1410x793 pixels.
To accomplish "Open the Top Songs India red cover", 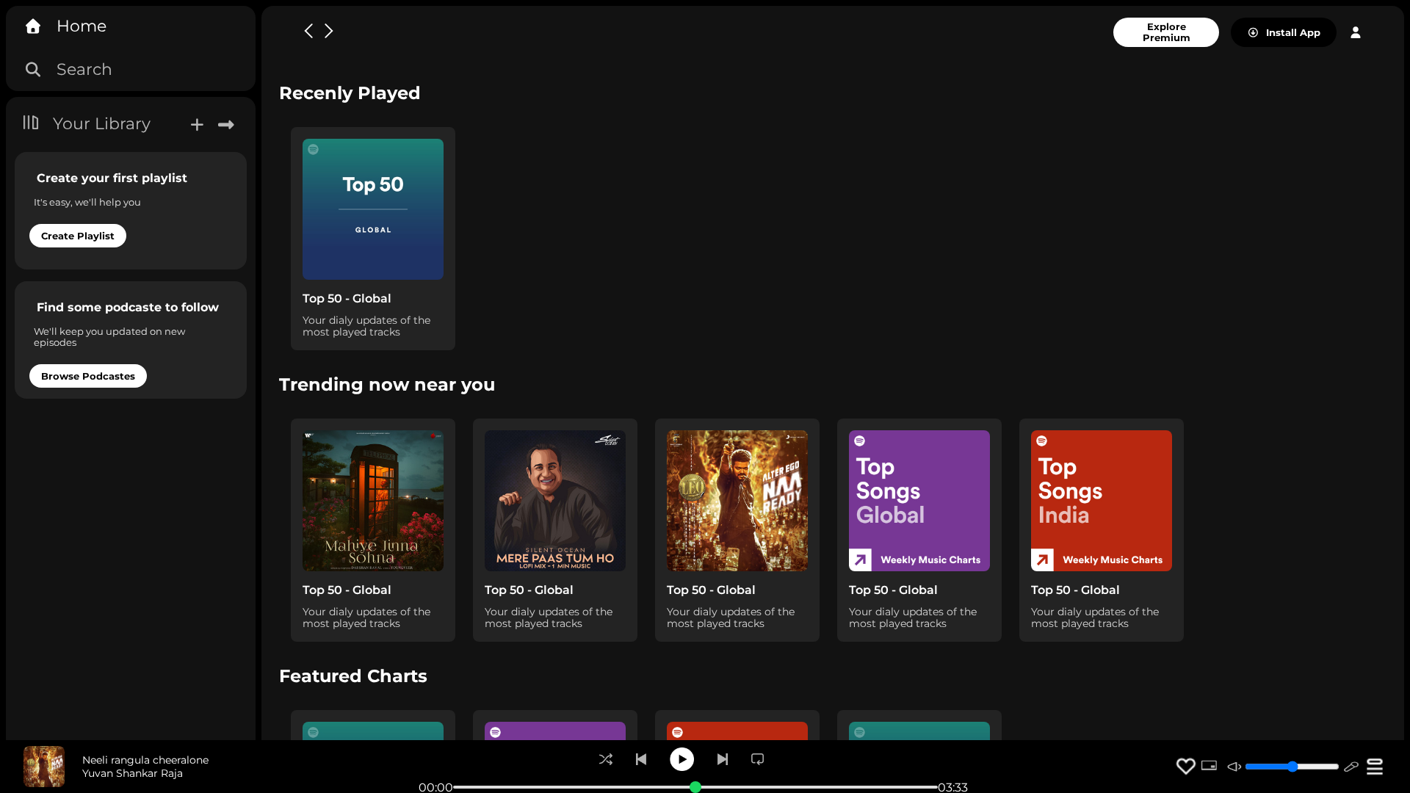I will (x=1102, y=501).
